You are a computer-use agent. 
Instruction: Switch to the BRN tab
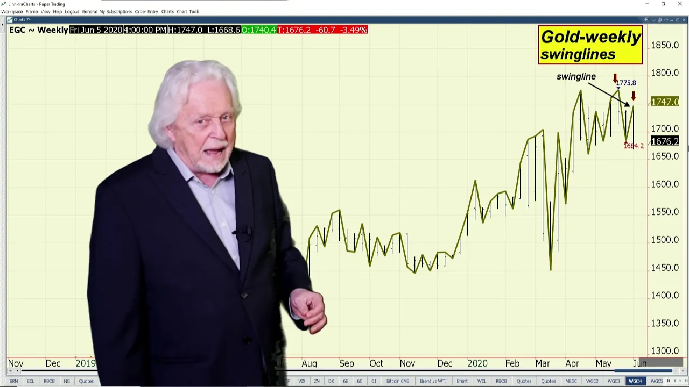[x=13, y=381]
